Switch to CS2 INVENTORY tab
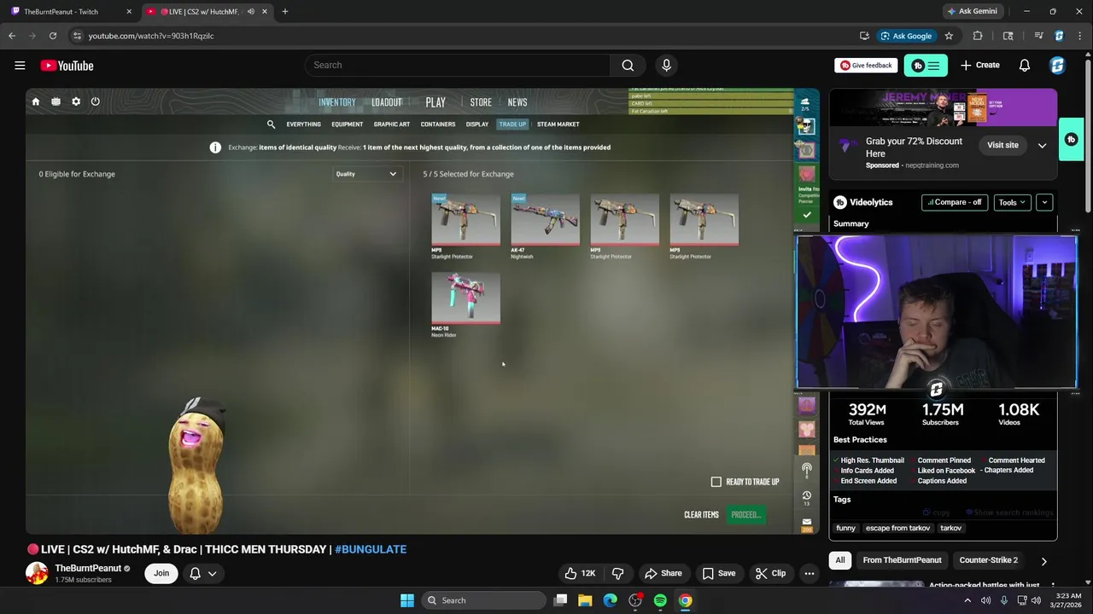Image resolution: width=1093 pixels, height=614 pixels. [336, 102]
